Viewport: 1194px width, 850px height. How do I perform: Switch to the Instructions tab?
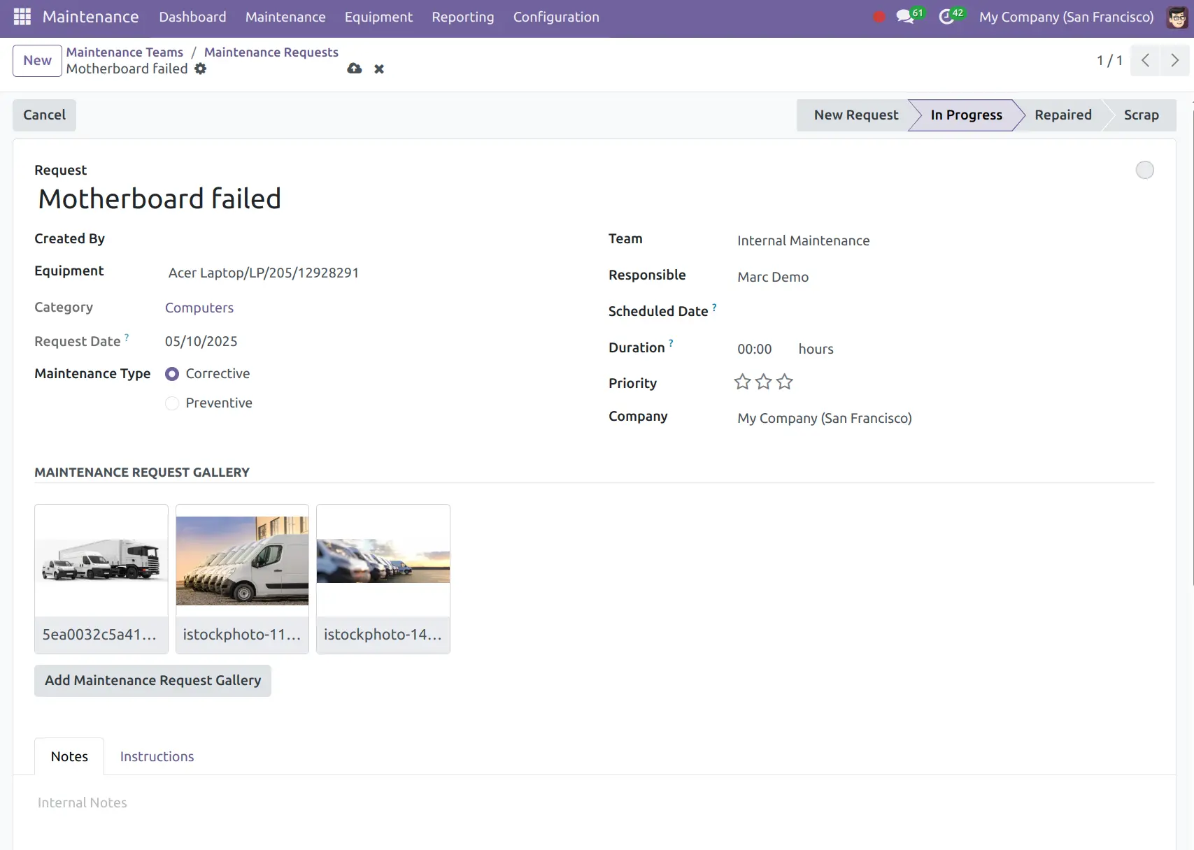click(x=157, y=756)
